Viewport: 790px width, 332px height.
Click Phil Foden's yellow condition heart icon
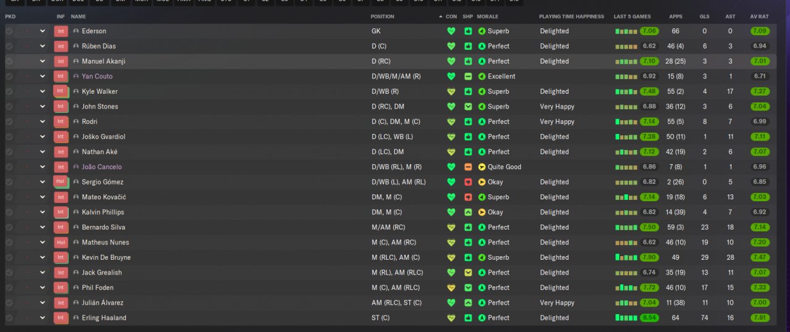(x=451, y=288)
